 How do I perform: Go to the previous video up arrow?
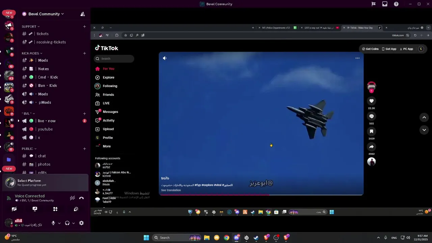[424, 117]
